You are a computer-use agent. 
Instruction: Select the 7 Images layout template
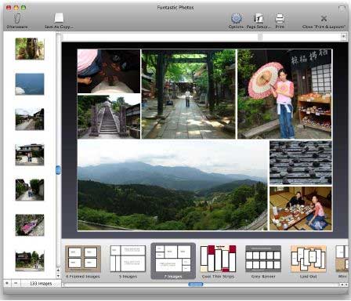click(x=173, y=261)
